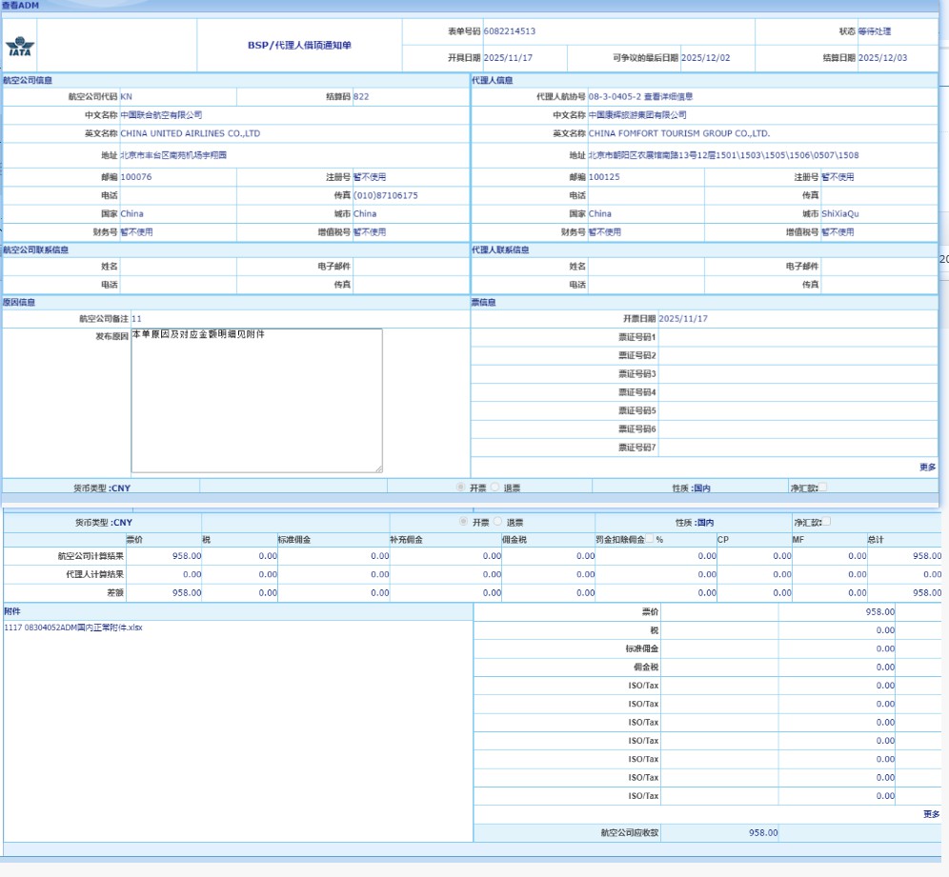Image resolution: width=949 pixels, height=877 pixels.
Task: Click the 等待处理 status value
Action: click(874, 31)
